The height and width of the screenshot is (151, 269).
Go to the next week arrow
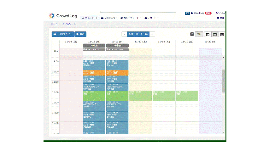152,34
